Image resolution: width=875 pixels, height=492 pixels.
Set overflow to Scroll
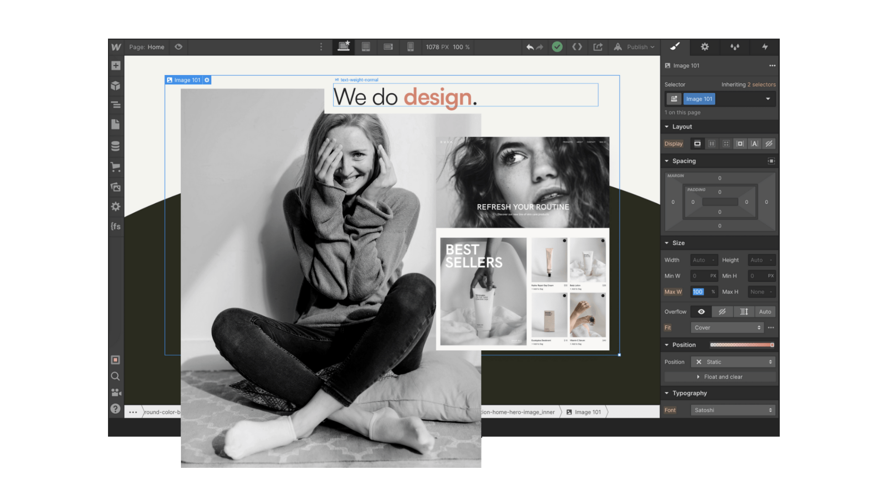click(x=744, y=312)
